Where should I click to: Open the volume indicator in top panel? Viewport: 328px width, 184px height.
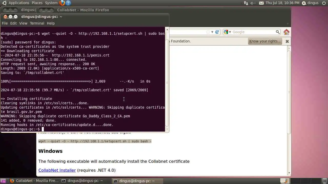point(253,3)
